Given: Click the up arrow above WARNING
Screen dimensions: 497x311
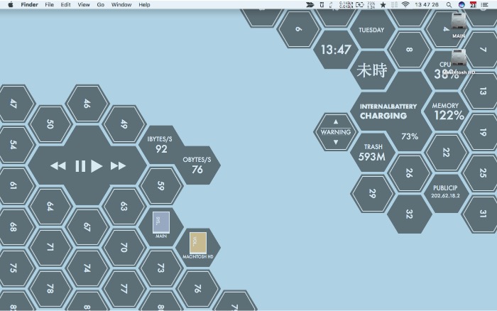Looking at the screenshot, I should click(x=336, y=121).
